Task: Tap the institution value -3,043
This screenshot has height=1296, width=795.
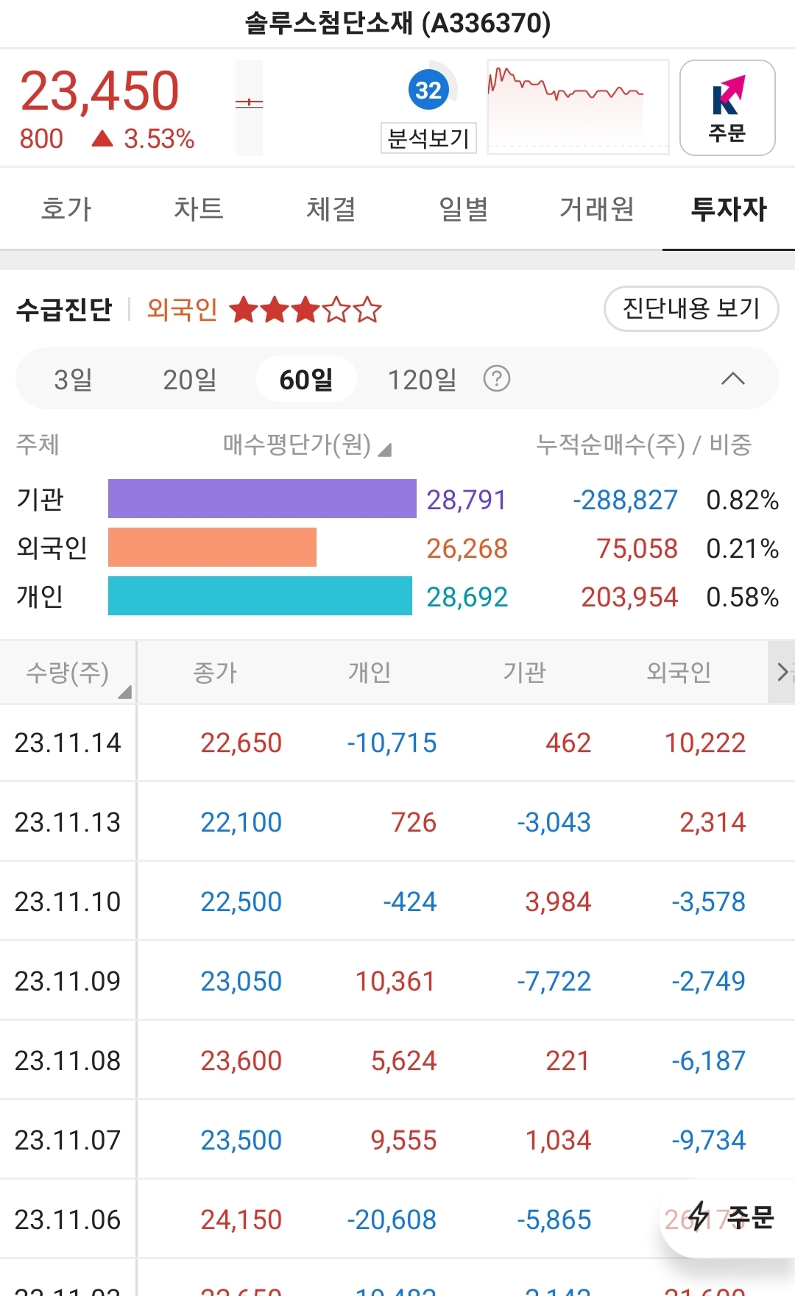Action: pos(554,823)
